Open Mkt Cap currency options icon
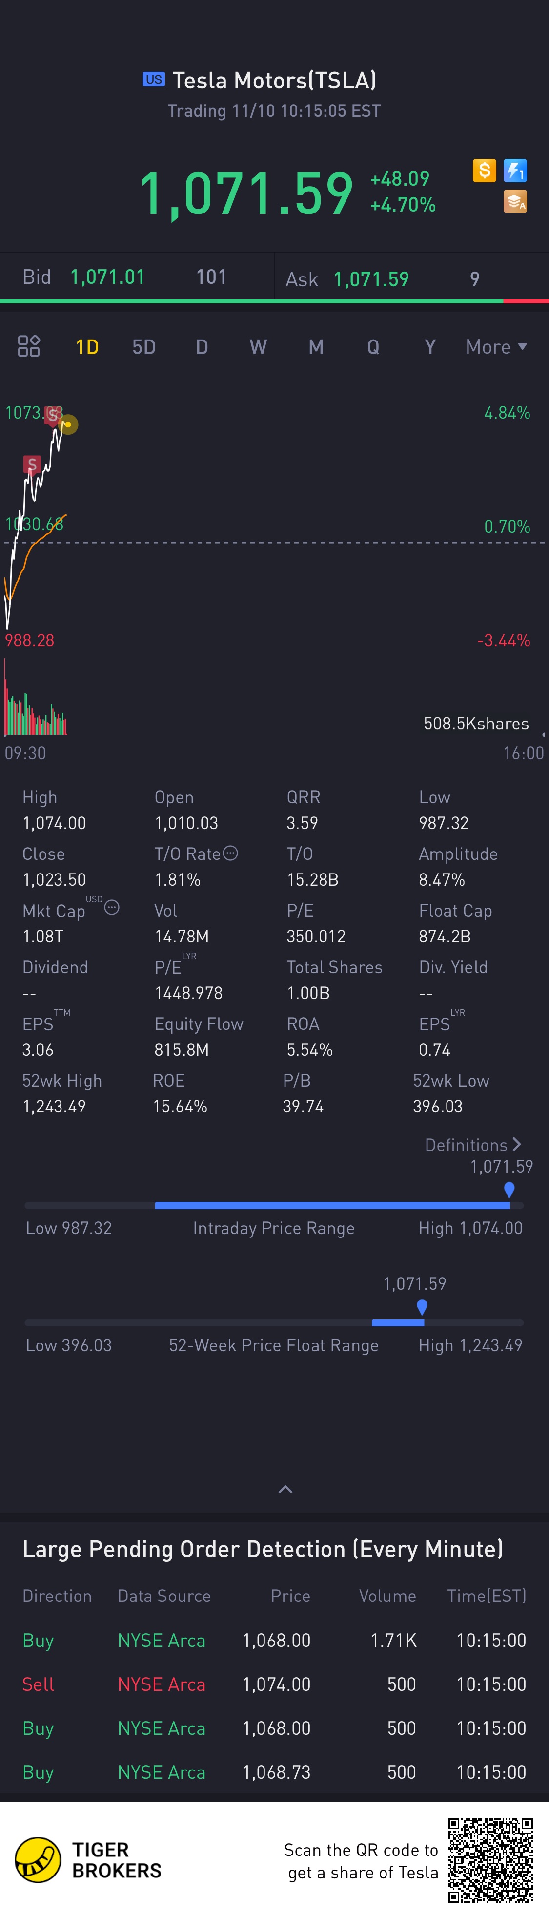 point(112,907)
